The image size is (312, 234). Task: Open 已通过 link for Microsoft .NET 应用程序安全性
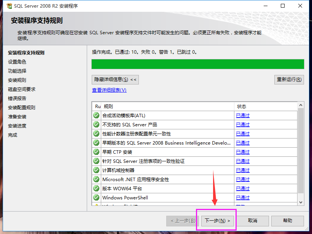tap(242, 180)
